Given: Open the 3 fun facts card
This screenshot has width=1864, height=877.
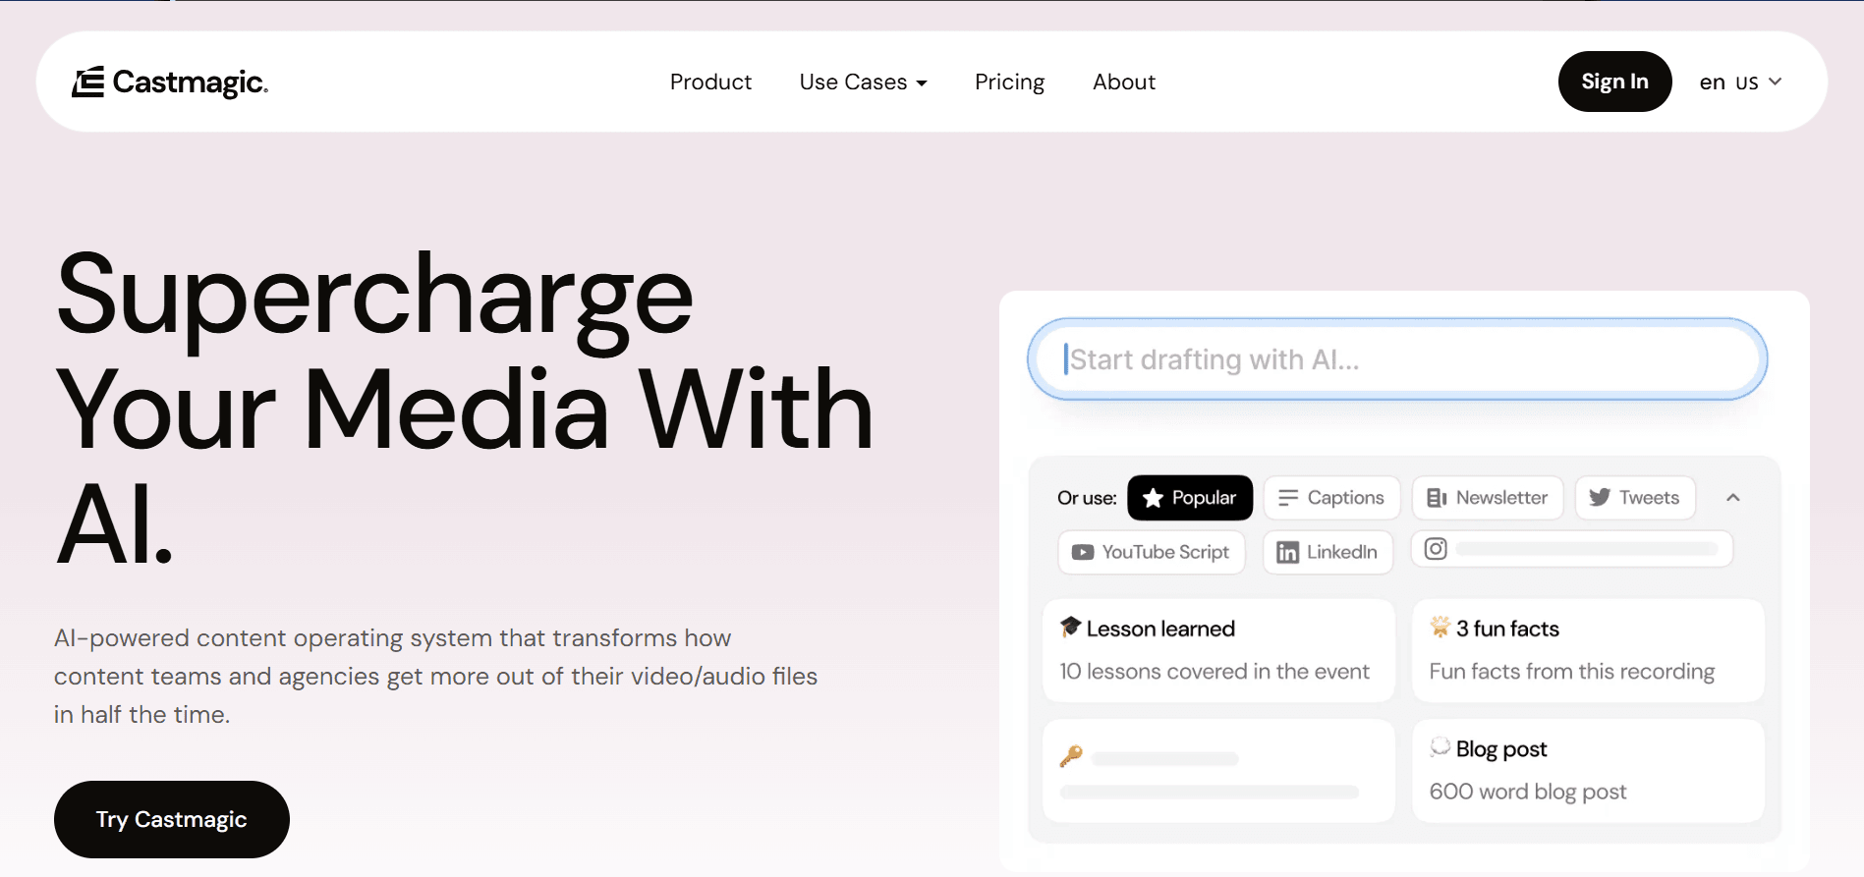Looking at the screenshot, I should (x=1588, y=650).
